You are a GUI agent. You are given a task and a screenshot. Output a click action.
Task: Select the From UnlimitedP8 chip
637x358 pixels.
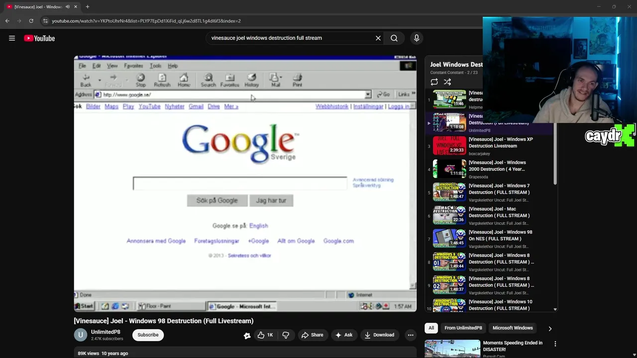point(463,328)
